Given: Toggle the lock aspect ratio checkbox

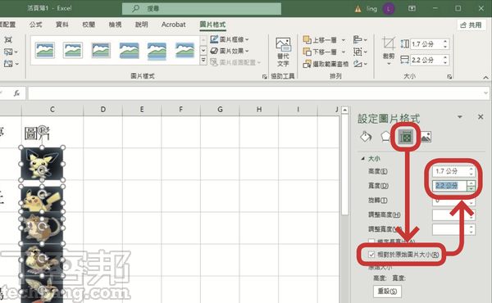Looking at the screenshot, I should (x=371, y=242).
